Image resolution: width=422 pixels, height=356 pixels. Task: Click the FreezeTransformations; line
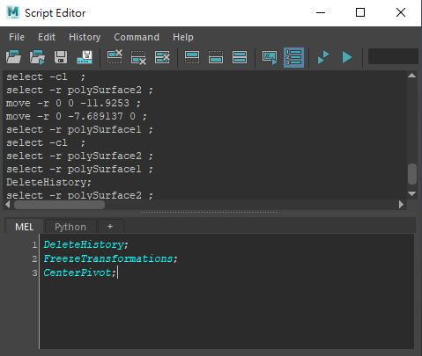tap(110, 258)
